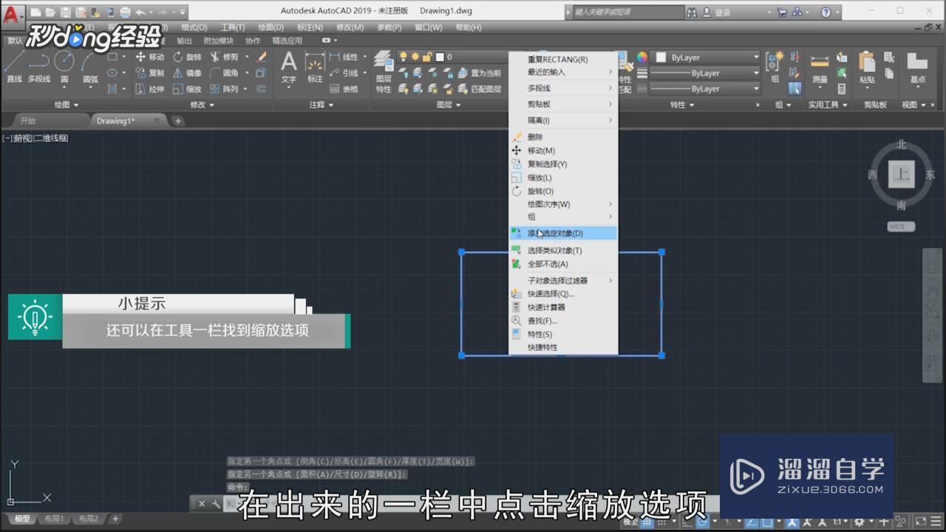946x532 pixels.
Task: Open the 工具(T) menu in menu bar
Action: pos(233,27)
